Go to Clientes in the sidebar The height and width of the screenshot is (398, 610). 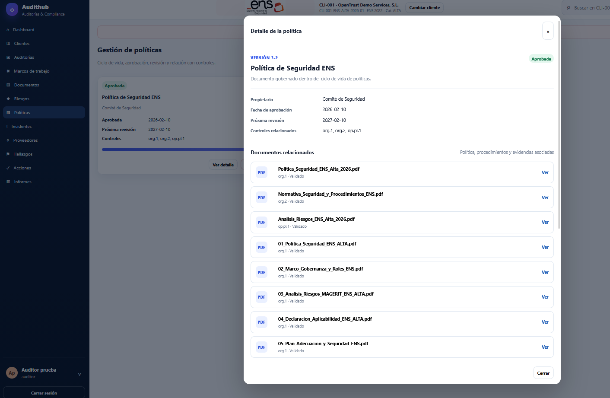[44, 44]
